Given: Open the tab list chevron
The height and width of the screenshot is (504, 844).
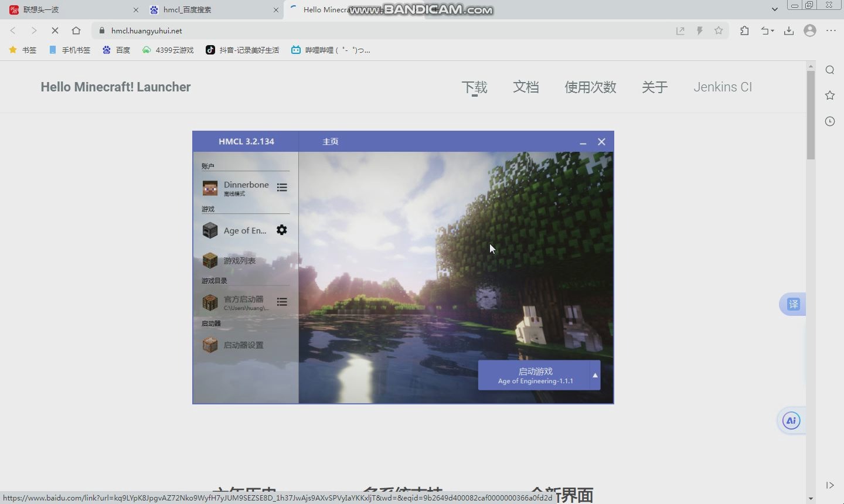Looking at the screenshot, I should point(775,9).
